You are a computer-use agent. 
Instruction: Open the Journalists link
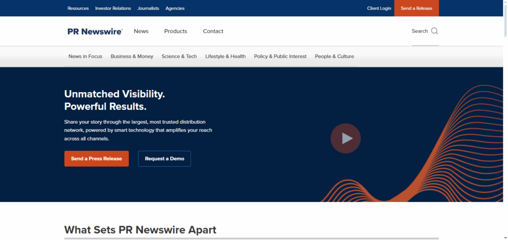(148, 8)
